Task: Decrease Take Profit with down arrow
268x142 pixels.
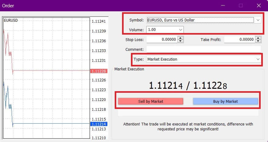Action: (x=258, y=41)
